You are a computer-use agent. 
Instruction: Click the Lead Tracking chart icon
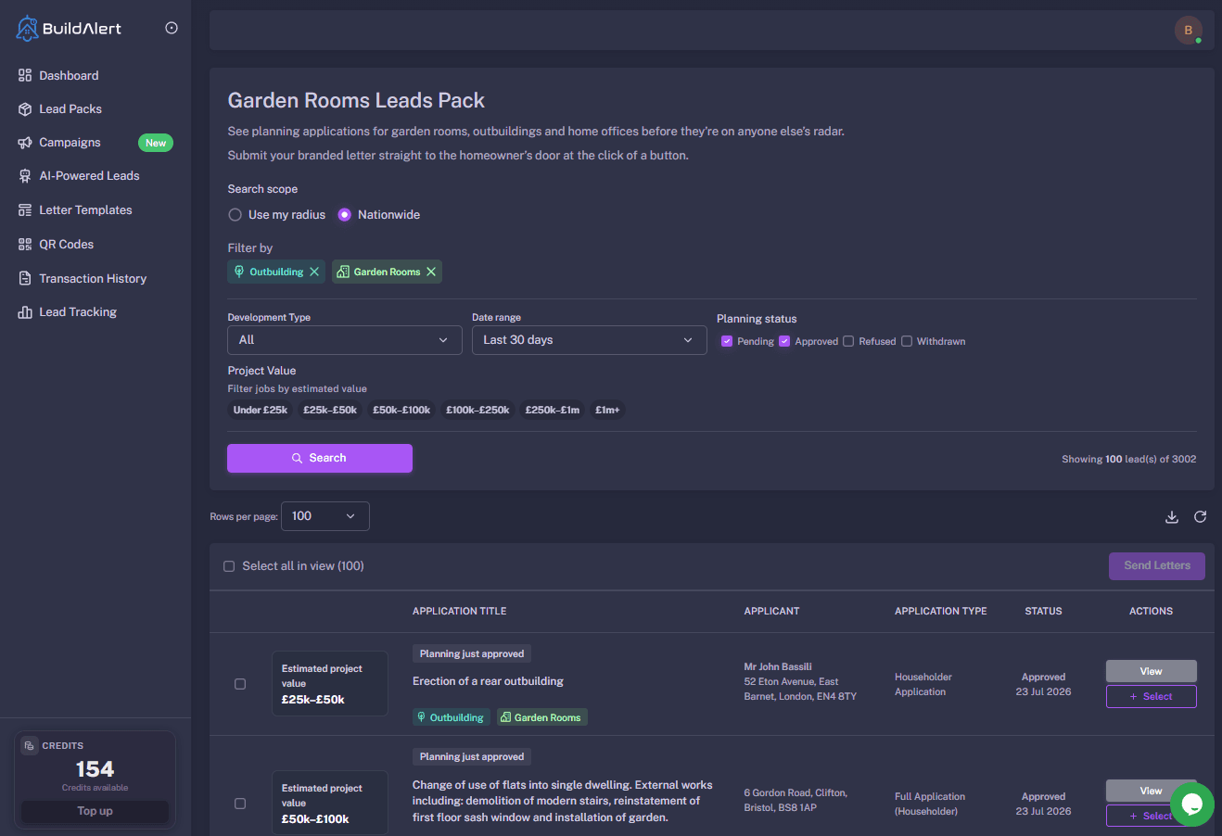[x=25, y=311]
